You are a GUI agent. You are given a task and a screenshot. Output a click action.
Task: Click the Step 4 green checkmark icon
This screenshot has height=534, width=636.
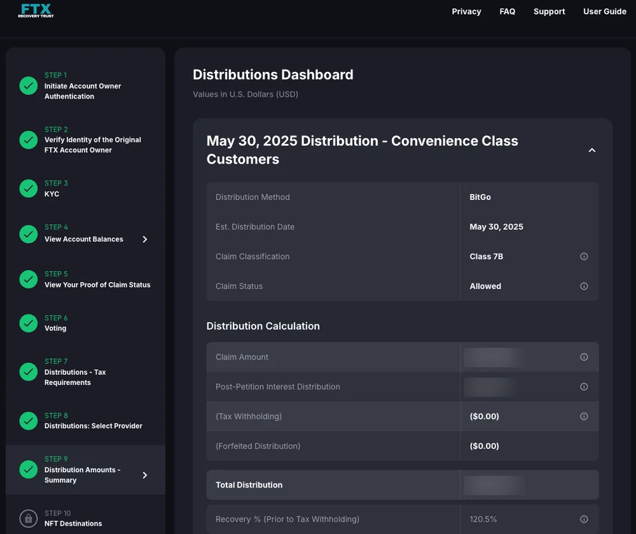point(29,234)
